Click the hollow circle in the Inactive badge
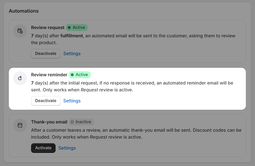 click(72, 122)
